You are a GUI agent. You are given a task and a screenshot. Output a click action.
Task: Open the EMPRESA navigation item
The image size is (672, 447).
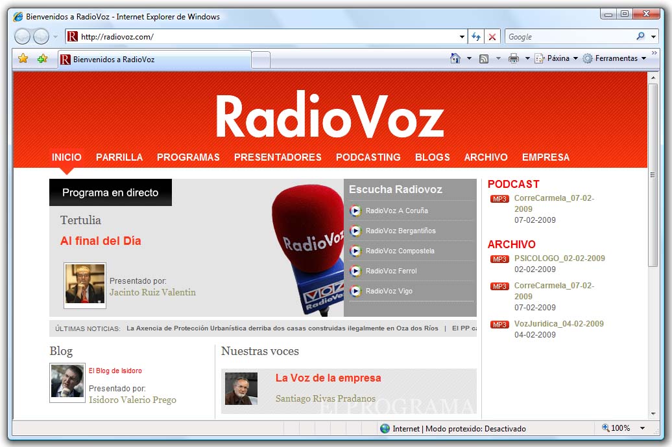pos(546,157)
